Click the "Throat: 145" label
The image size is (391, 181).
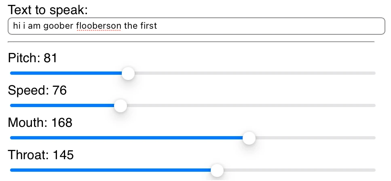pos(41,154)
